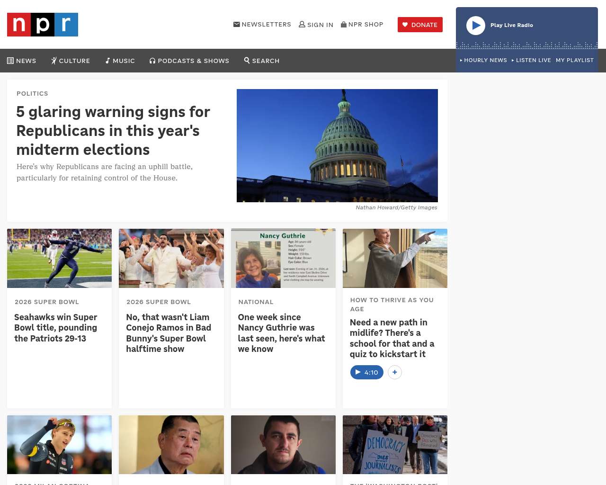Click the NPR Shop bag icon
The width and height of the screenshot is (606, 485).
click(344, 24)
